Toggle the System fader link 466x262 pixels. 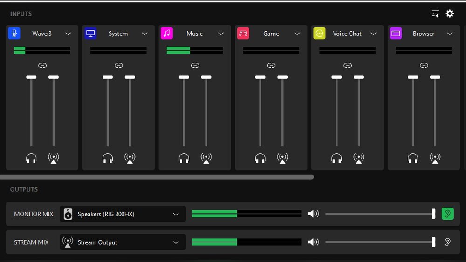pos(118,65)
